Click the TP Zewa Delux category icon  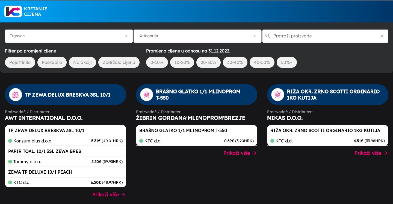tap(16, 95)
